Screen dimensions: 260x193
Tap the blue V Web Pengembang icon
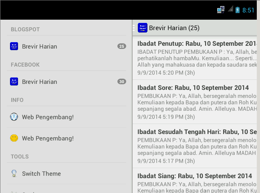14,117
